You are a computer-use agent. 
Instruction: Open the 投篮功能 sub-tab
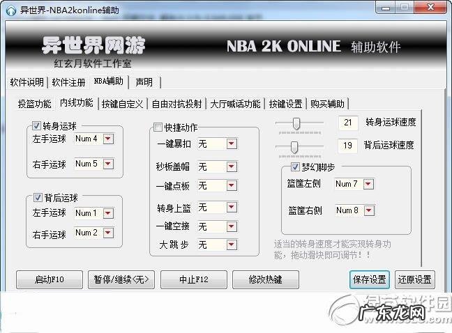[x=34, y=104]
